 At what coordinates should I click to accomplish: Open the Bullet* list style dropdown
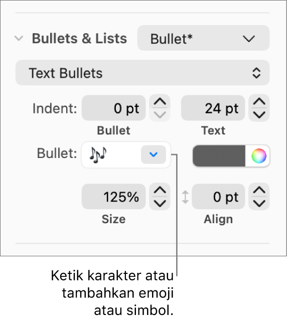(x=203, y=38)
